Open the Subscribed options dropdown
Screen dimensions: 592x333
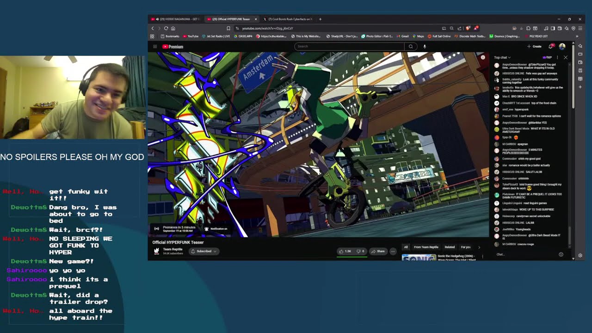[203, 251]
